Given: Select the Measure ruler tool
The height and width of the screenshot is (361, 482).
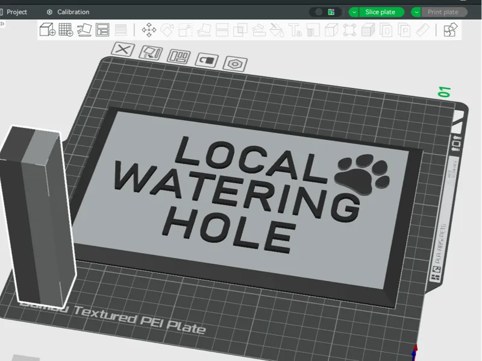Looking at the screenshot, I should pos(423,30).
